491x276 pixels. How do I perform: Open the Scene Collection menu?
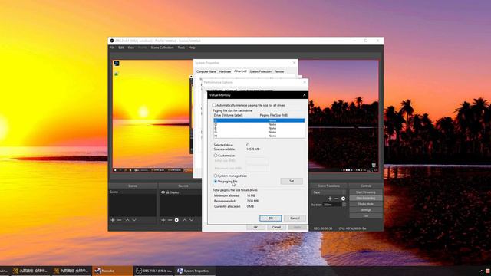(x=162, y=48)
